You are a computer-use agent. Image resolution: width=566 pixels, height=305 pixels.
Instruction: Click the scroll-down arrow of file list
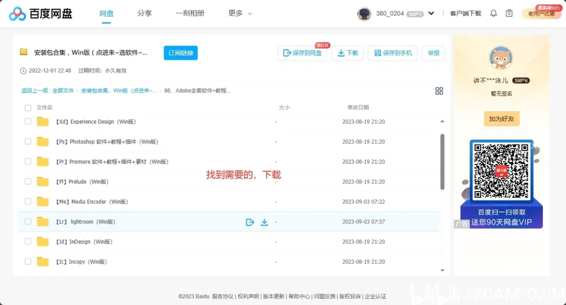point(442,270)
